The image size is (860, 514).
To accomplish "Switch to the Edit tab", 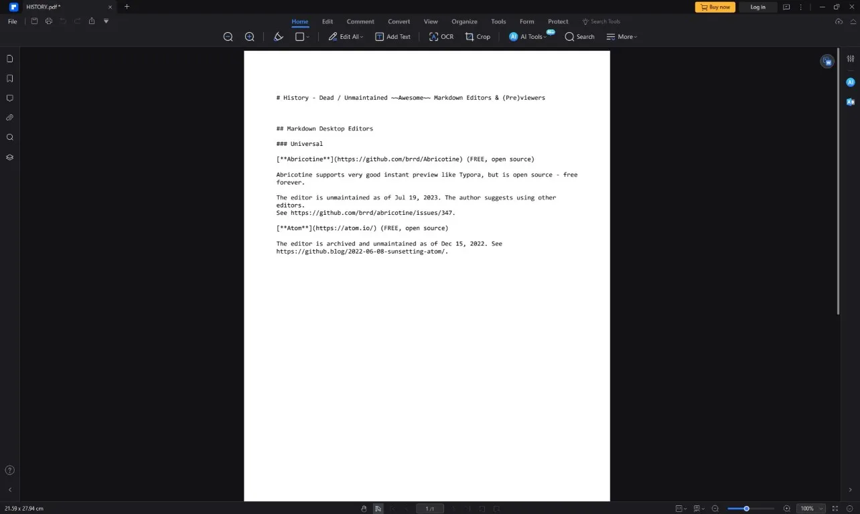I will click(x=328, y=21).
